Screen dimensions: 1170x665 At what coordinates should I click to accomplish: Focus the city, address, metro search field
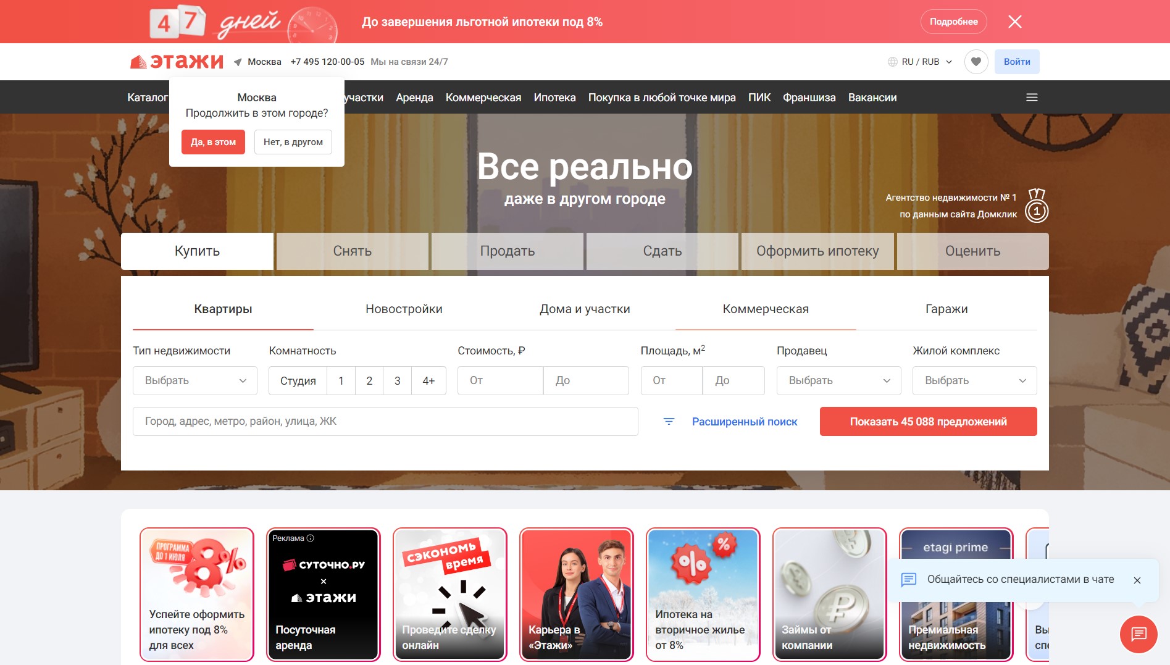tap(385, 421)
